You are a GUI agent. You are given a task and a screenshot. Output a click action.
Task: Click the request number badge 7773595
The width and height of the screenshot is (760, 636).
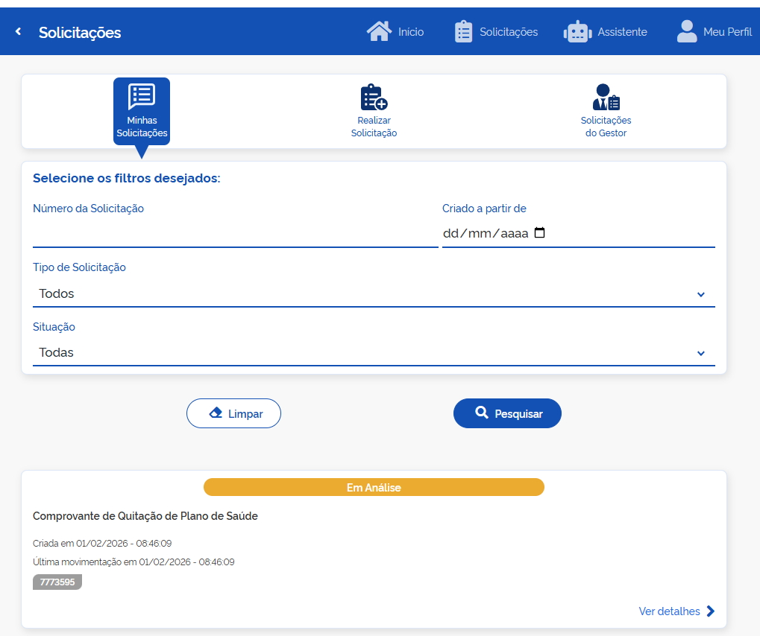pos(57,582)
